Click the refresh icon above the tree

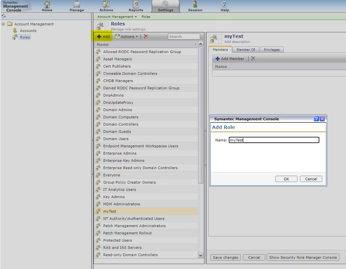point(4,16)
